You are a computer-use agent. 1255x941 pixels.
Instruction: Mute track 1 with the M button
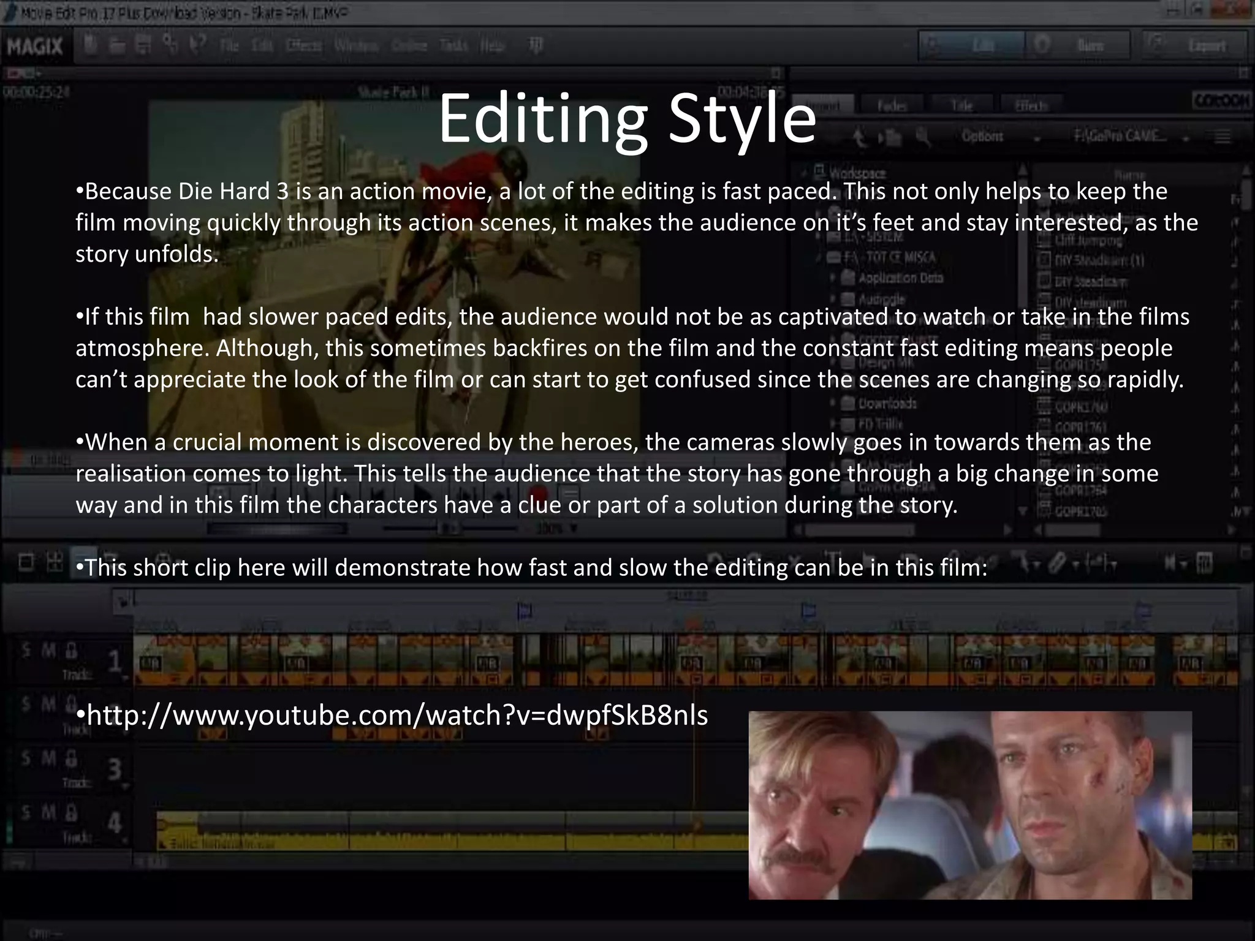pos(49,649)
